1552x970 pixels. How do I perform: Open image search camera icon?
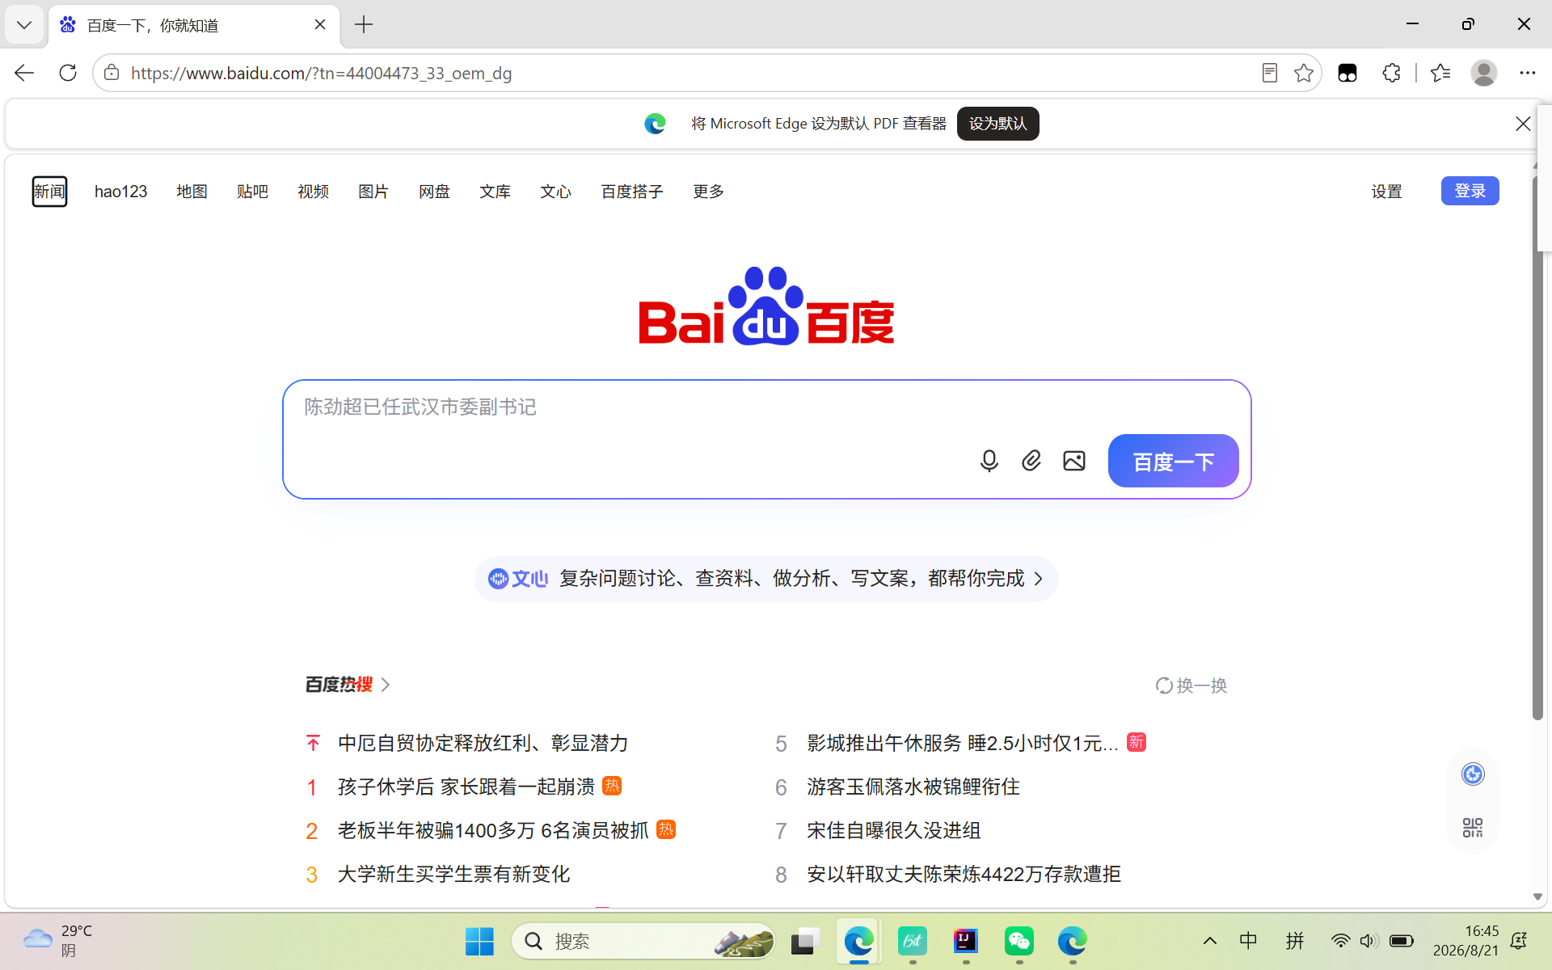[x=1074, y=461]
